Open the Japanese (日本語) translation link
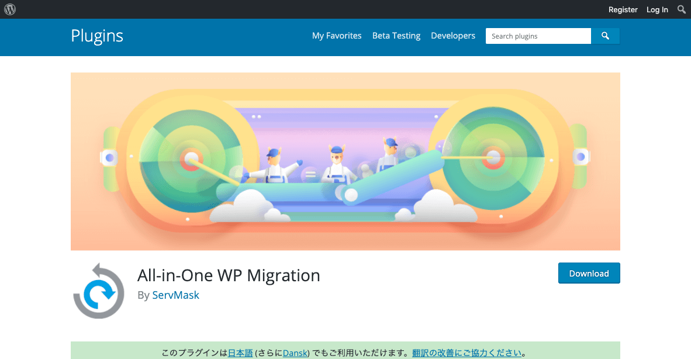691x359 pixels. (x=240, y=353)
